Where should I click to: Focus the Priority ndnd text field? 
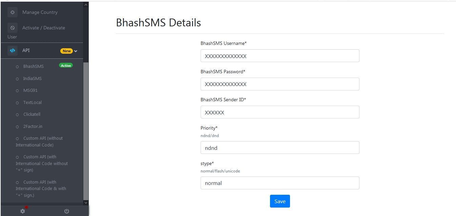click(x=279, y=147)
